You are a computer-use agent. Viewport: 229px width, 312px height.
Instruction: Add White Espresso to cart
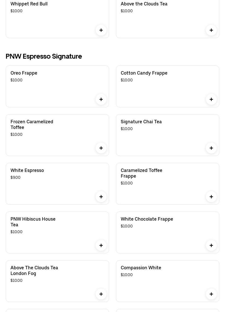(101, 197)
